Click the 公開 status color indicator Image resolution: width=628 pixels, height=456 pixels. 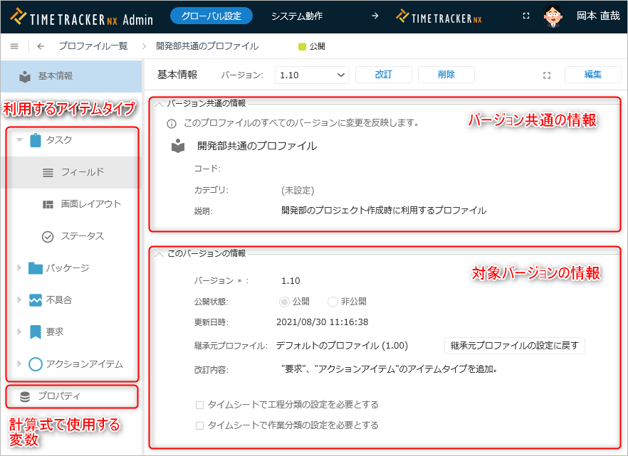pyautogui.click(x=302, y=46)
